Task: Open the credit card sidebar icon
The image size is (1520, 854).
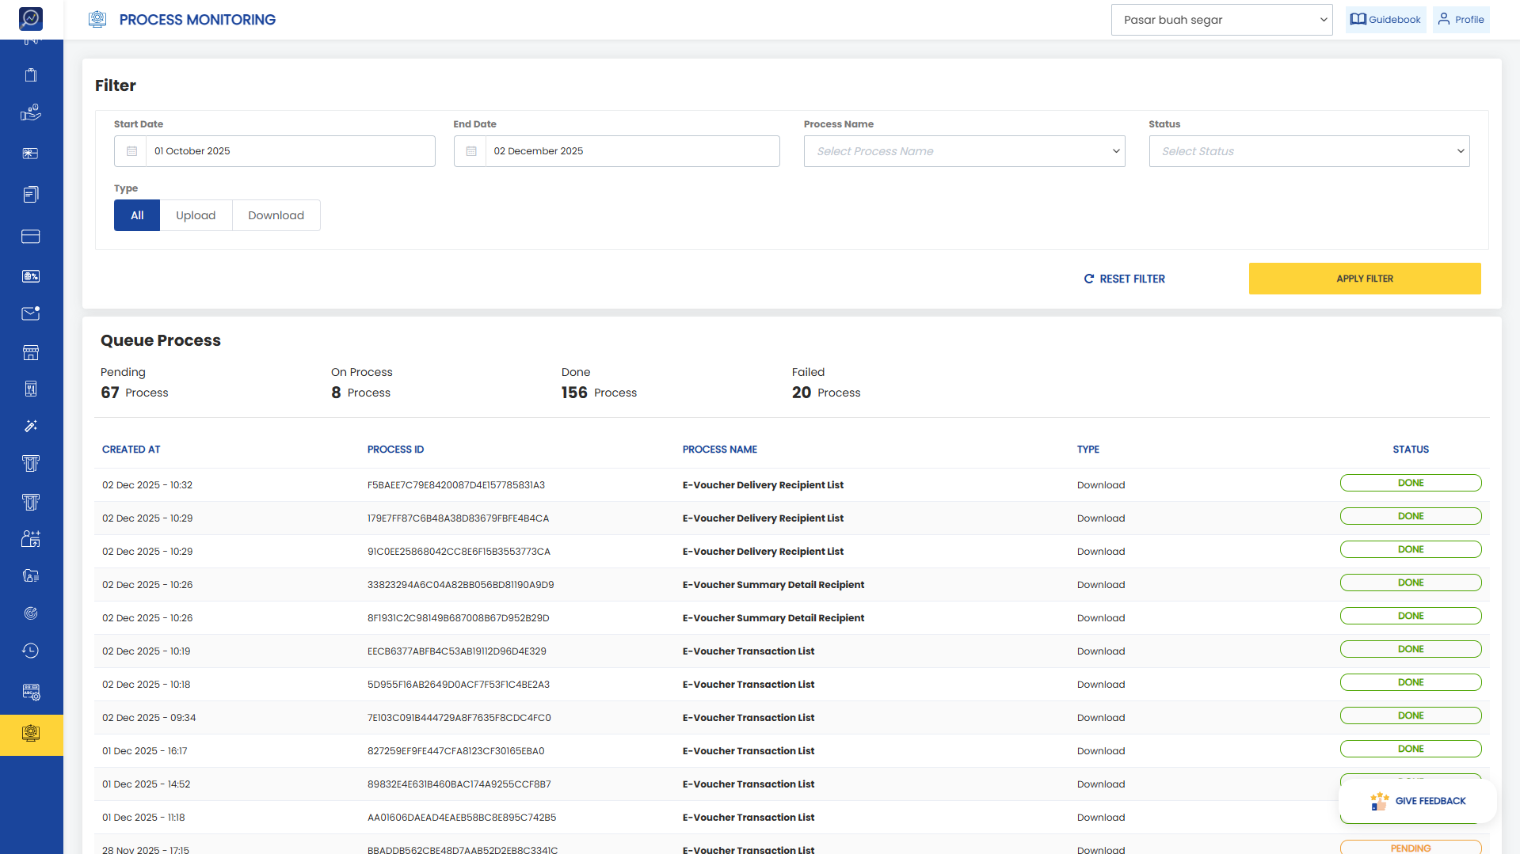Action: [x=31, y=237]
